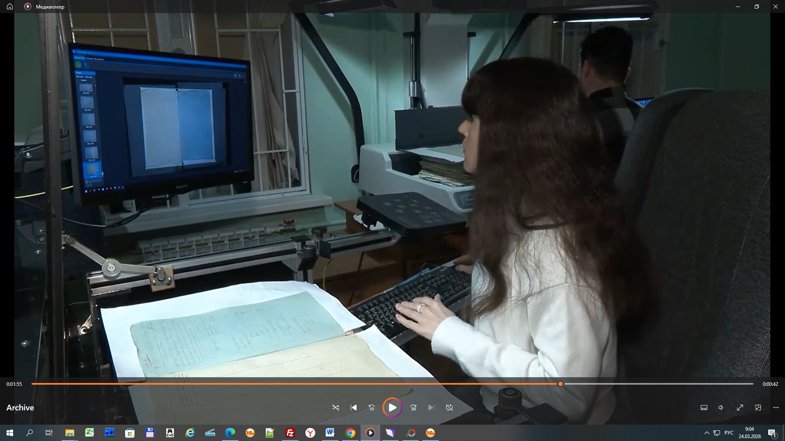The height and width of the screenshot is (441, 785).
Task: Open the volume control
Action: [721, 408]
